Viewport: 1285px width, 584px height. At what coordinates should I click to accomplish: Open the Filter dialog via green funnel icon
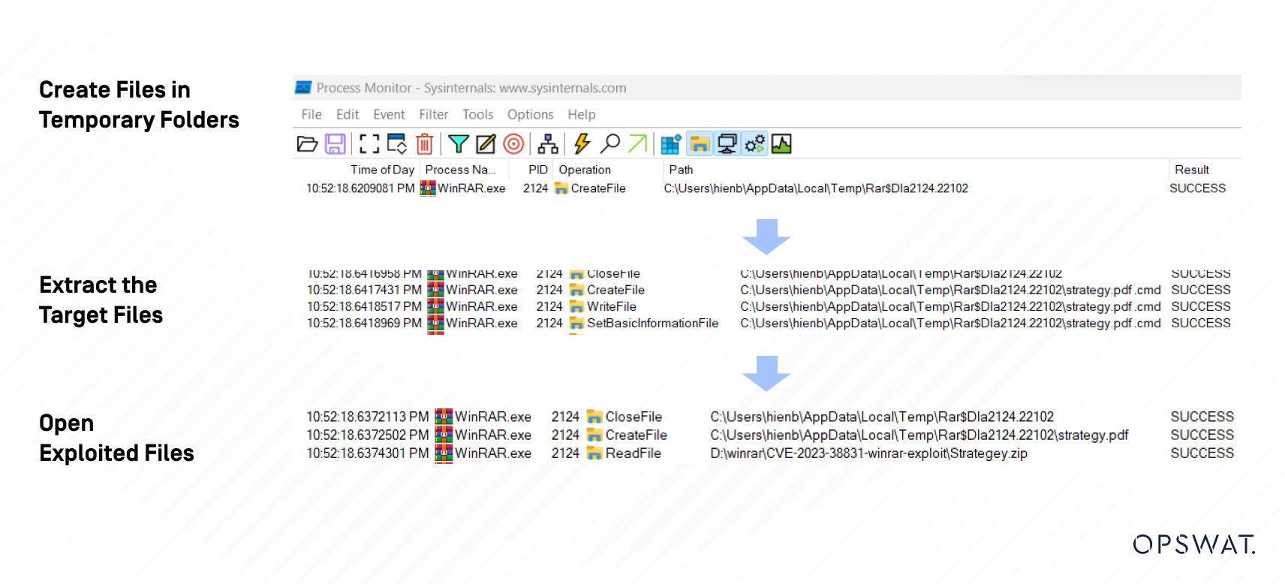458,143
